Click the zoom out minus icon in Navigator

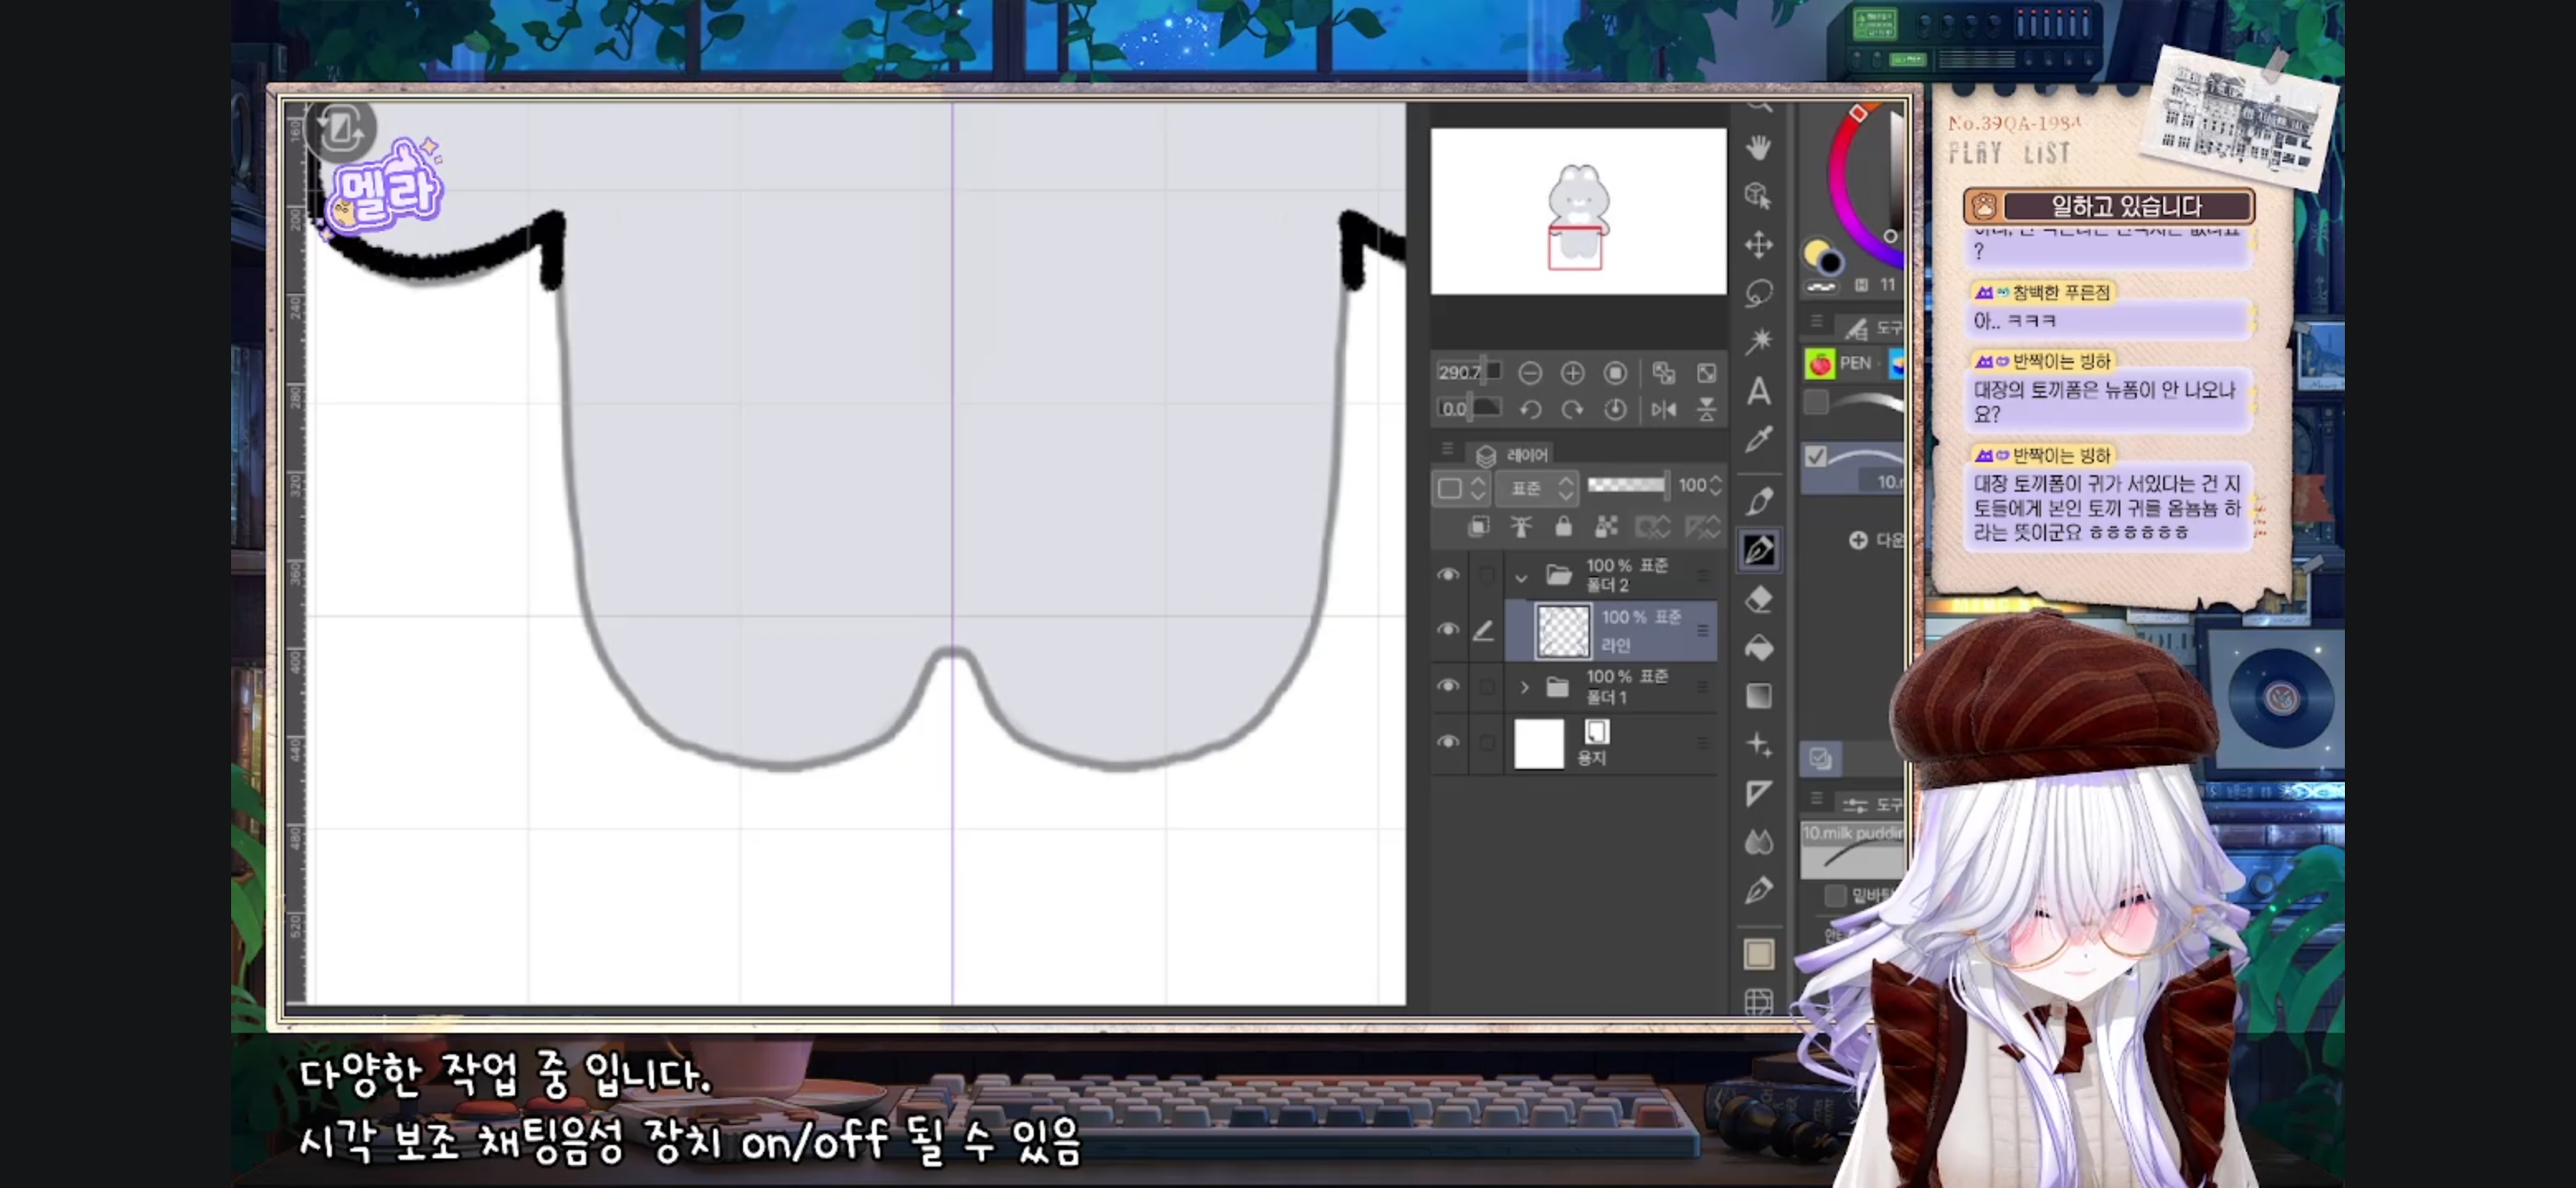[1530, 374]
